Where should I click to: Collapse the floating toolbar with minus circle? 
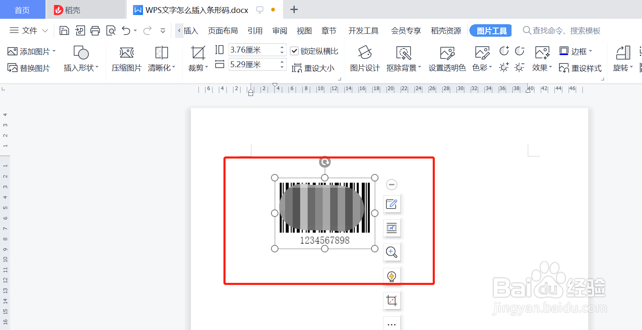coord(391,184)
